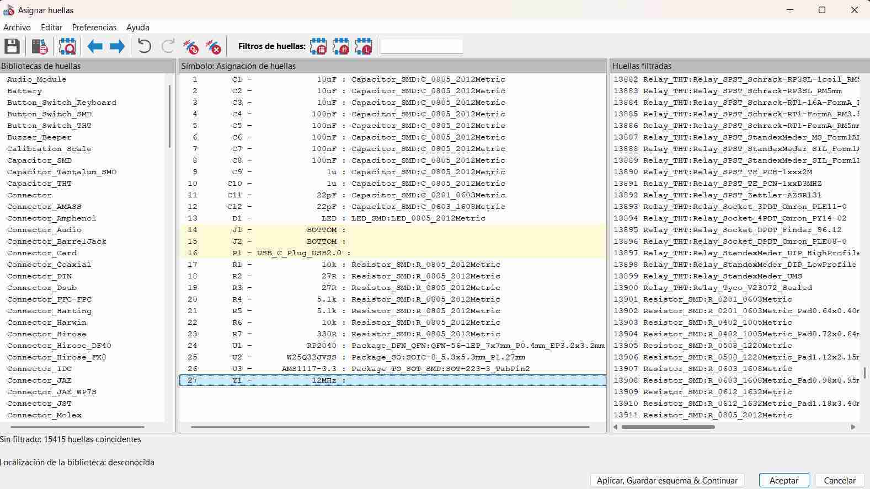Dismiss dialog with Cancelar button
Screen dimensions: 870x489
[x=840, y=480]
